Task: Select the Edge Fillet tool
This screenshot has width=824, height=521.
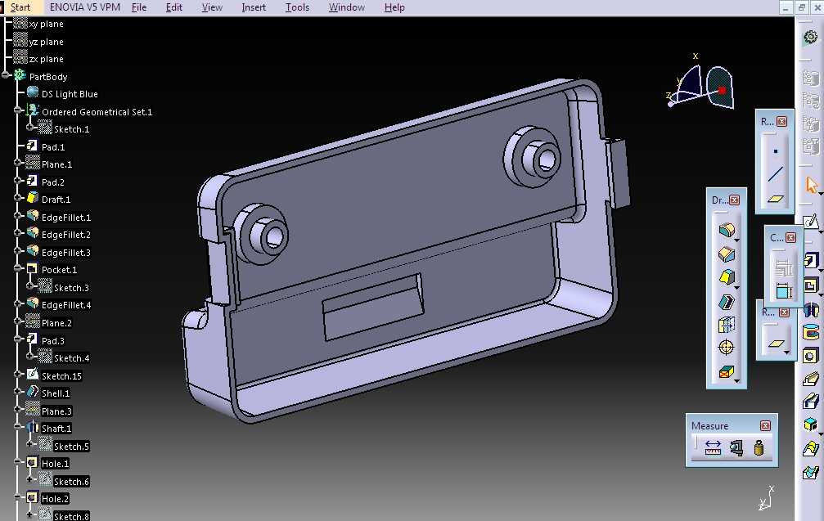Action: click(x=726, y=230)
